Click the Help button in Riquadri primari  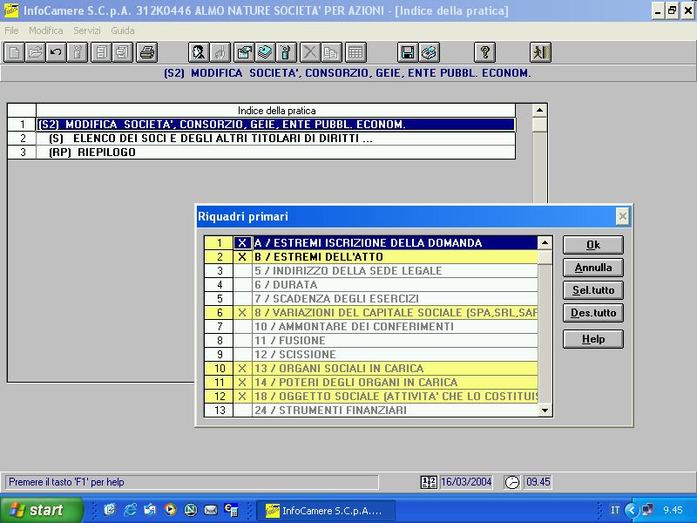pyautogui.click(x=593, y=339)
